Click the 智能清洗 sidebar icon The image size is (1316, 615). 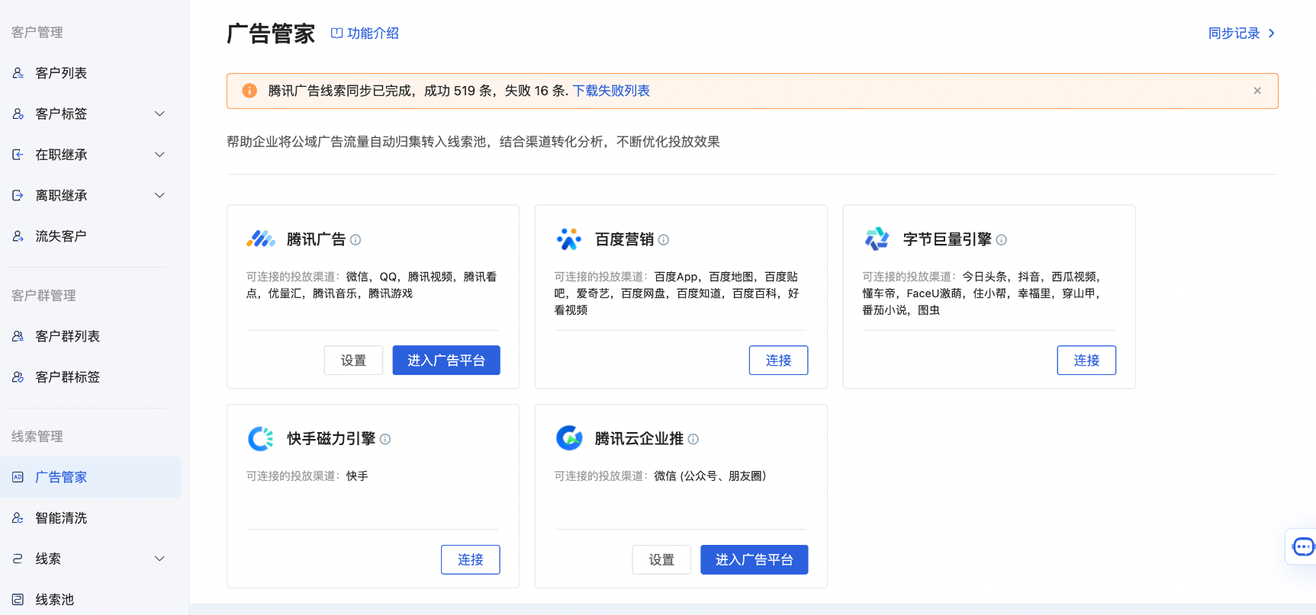18,518
